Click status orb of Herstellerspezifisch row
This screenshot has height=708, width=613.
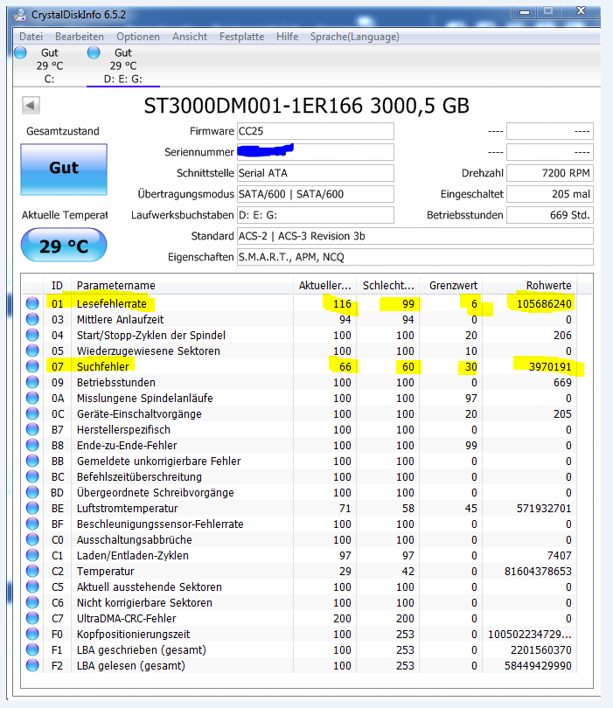click(x=32, y=429)
